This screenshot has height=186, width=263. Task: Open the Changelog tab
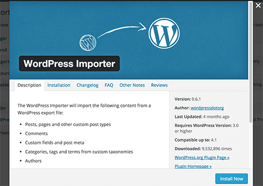(x=87, y=85)
